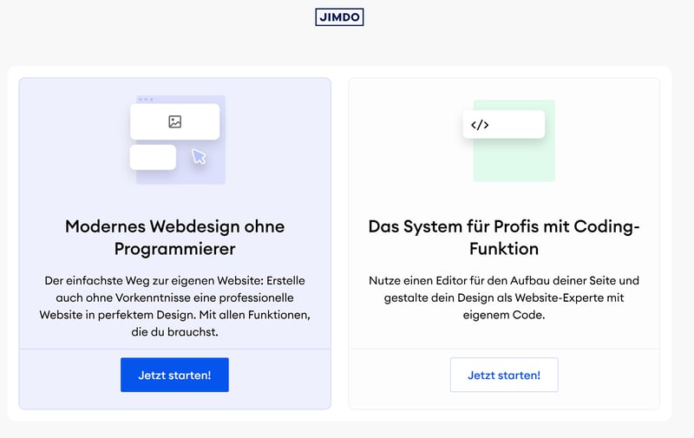Image resolution: width=694 pixels, height=438 pixels.
Task: Click the white image card in the webdesign illustration
Action: 200,122
